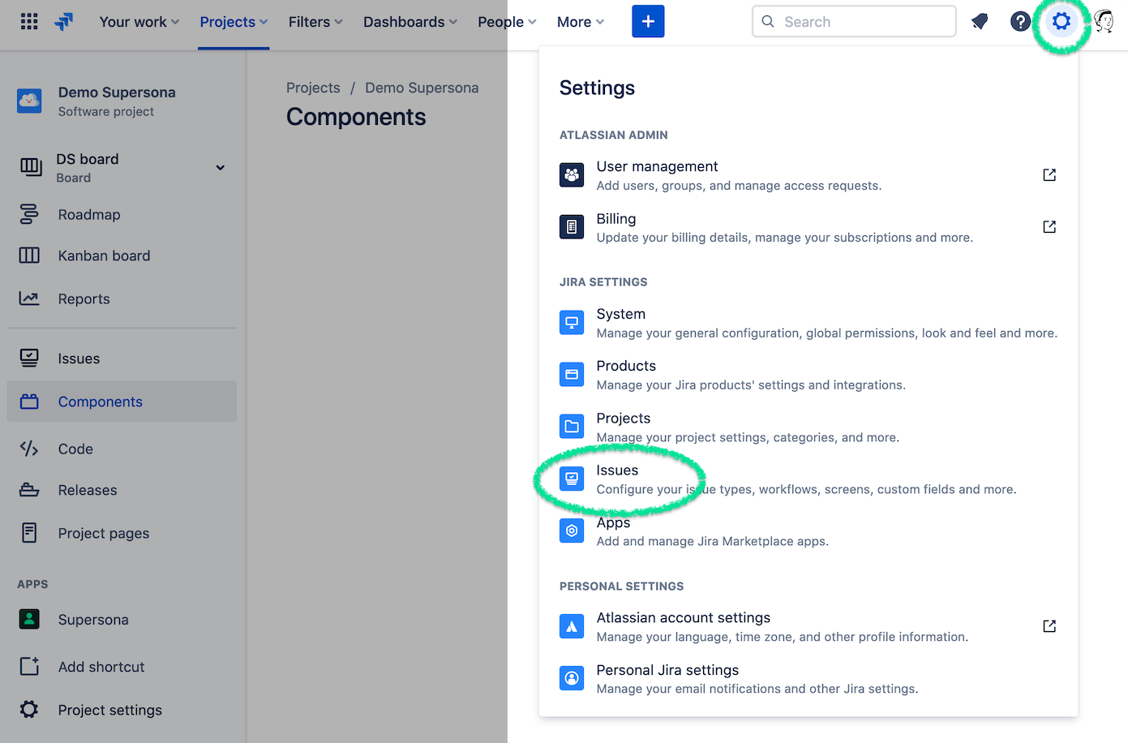The image size is (1128, 743).
Task: Open Project settings in sidebar
Action: 109,711
